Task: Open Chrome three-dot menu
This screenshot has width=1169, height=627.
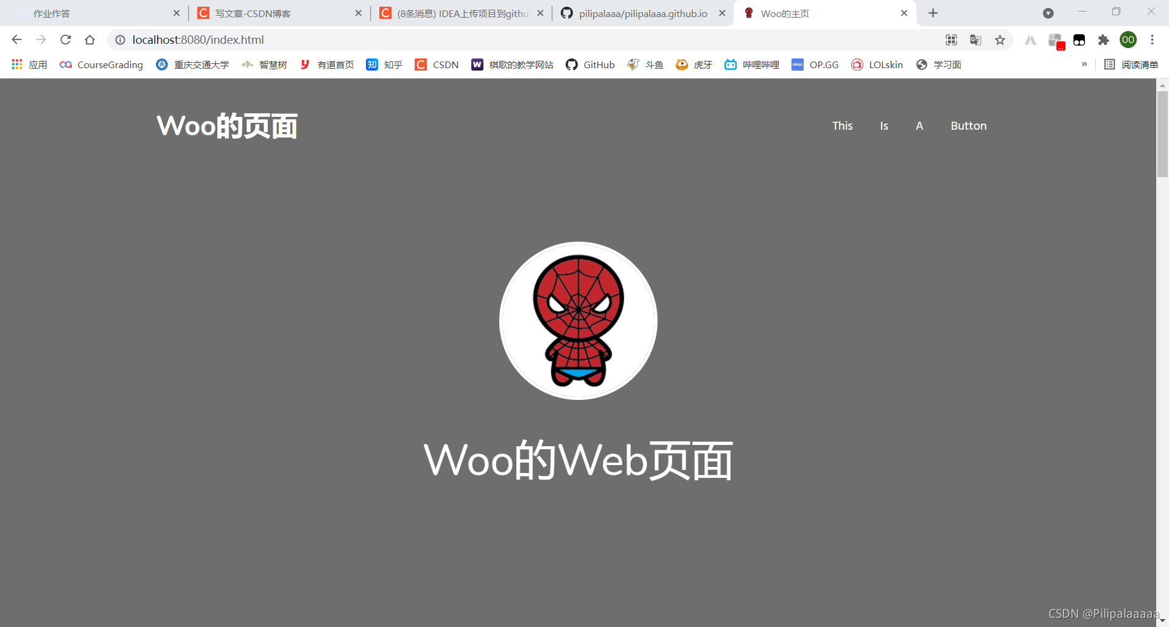Action: pyautogui.click(x=1152, y=40)
